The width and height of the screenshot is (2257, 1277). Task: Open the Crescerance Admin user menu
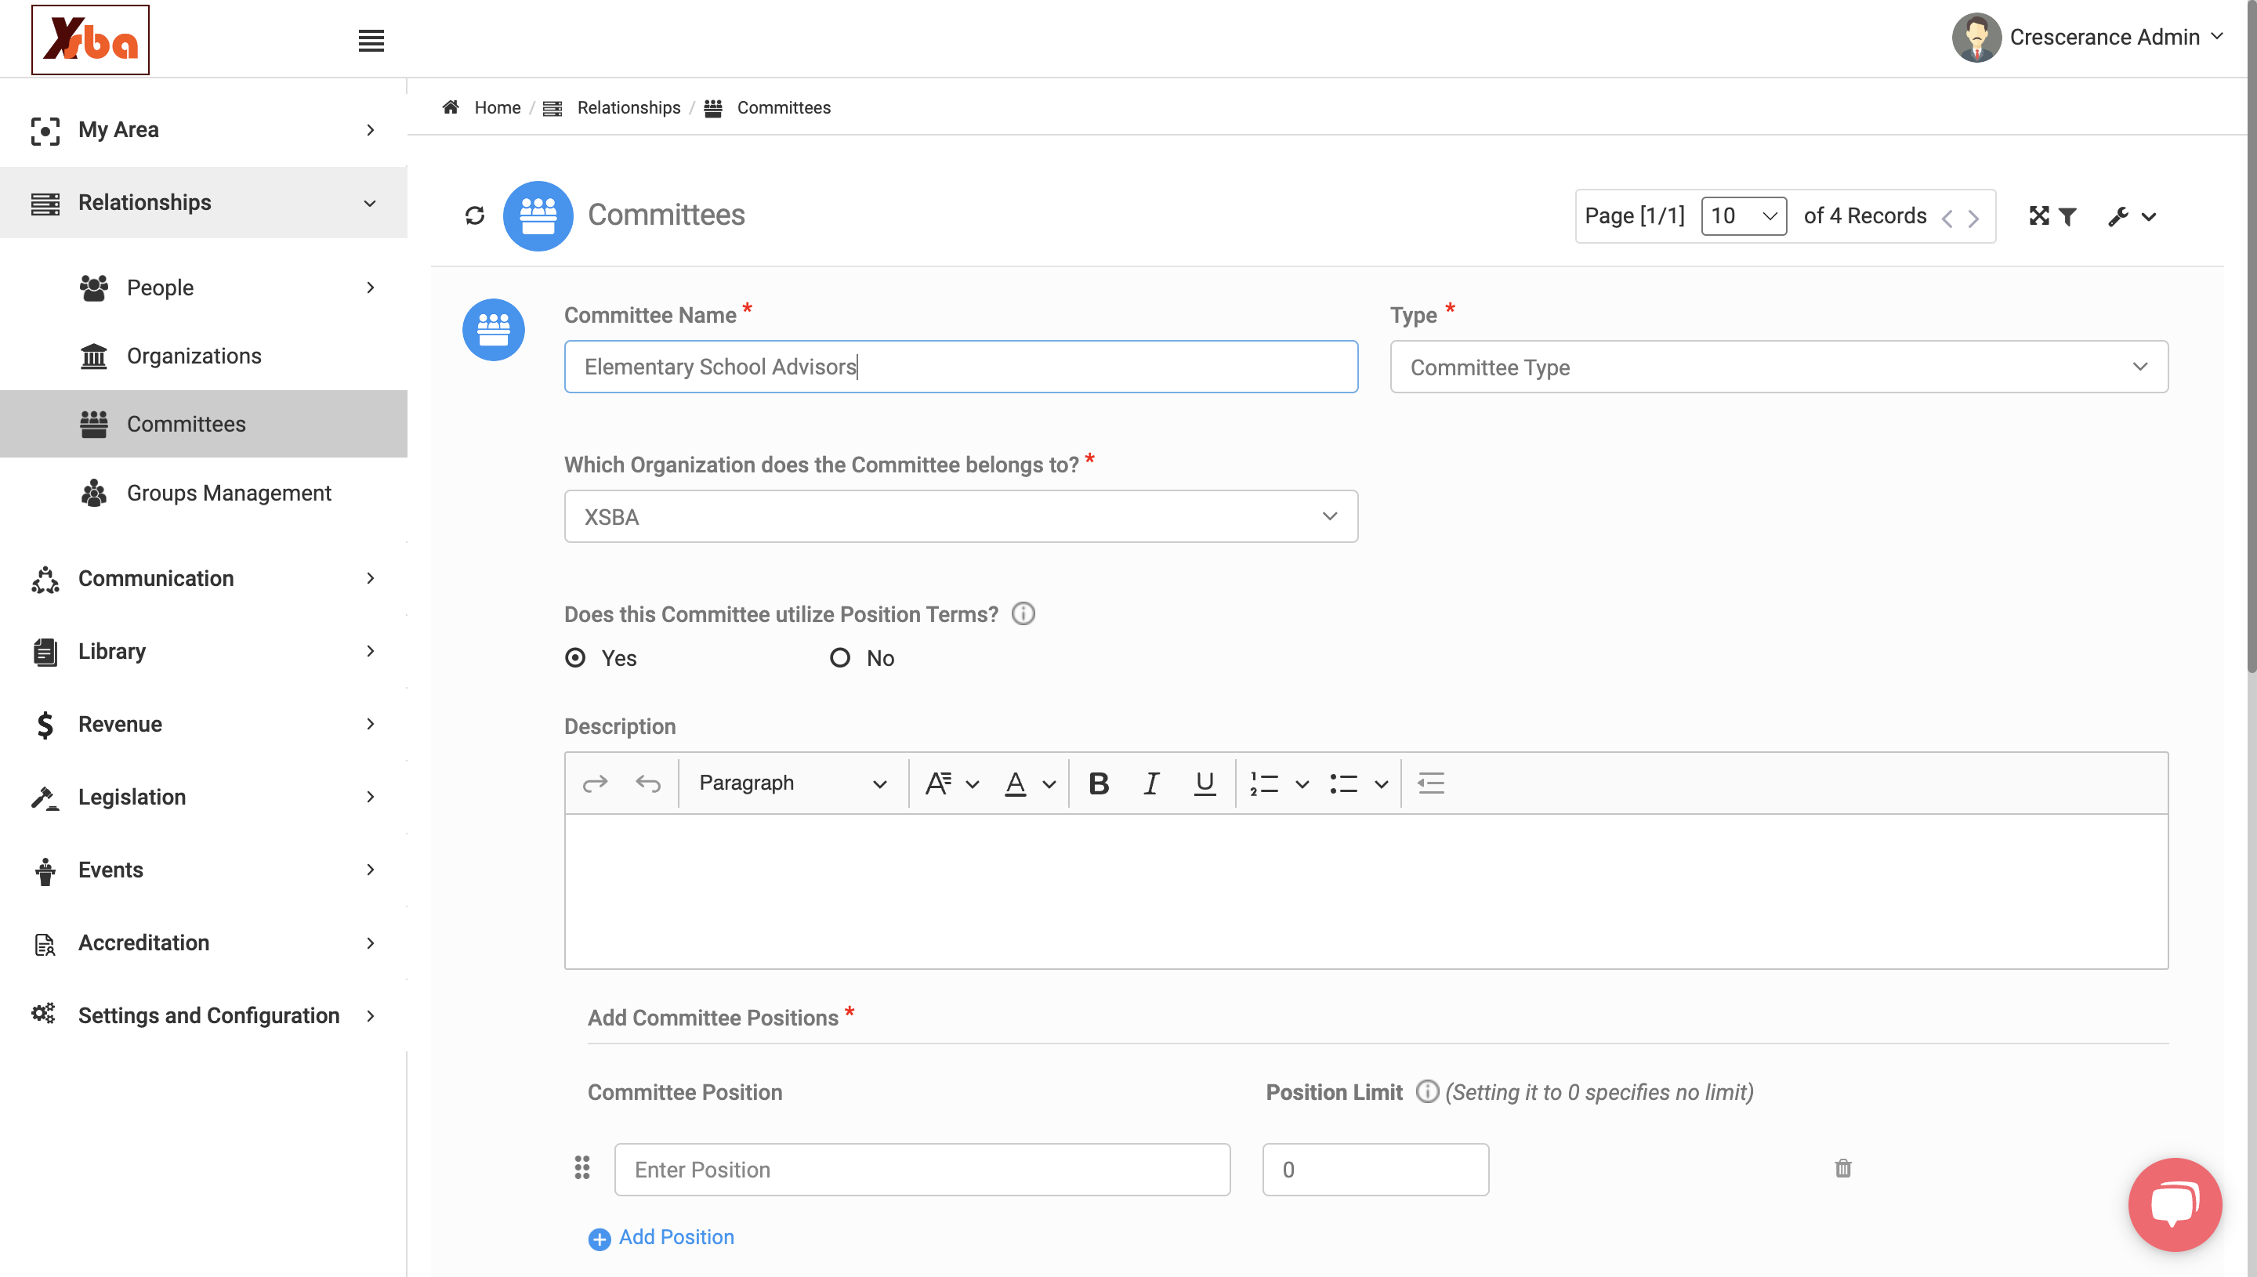click(2088, 37)
